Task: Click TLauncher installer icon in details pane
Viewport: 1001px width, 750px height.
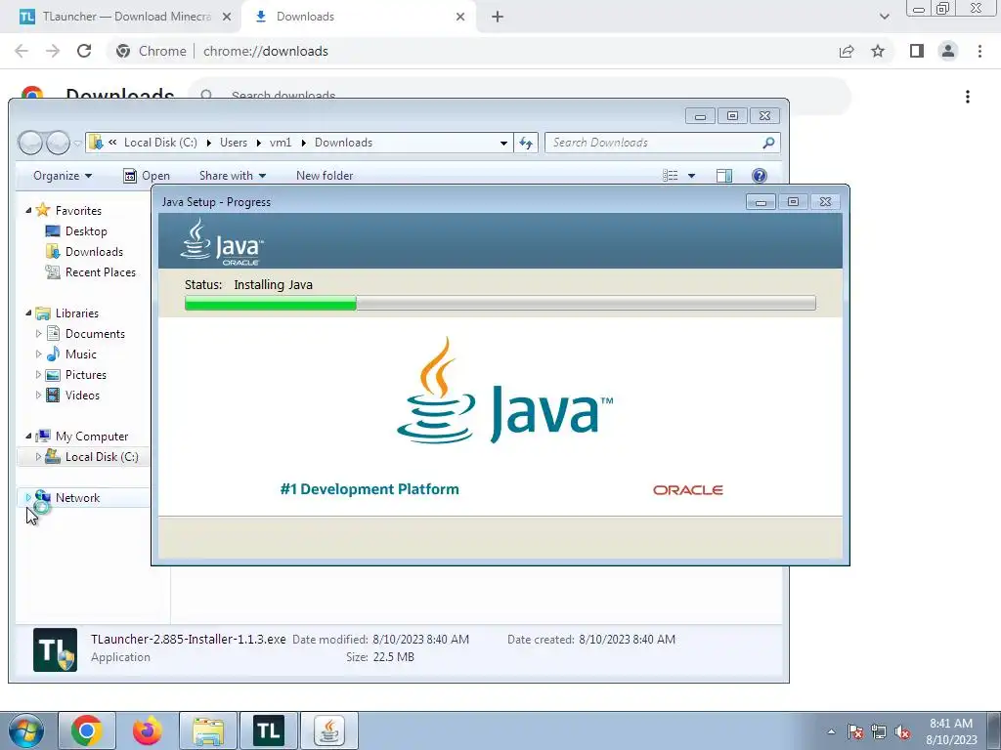Action: [x=55, y=649]
